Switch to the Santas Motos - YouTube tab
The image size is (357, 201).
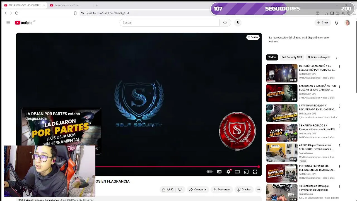[x=69, y=5]
